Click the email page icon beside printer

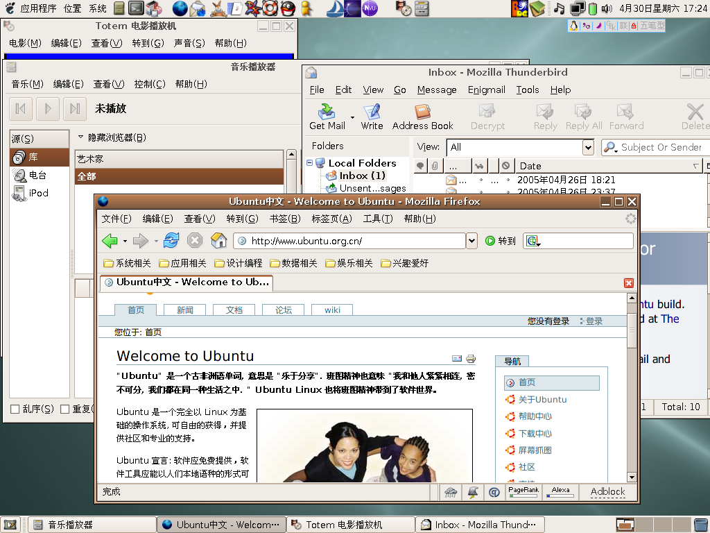tap(457, 359)
